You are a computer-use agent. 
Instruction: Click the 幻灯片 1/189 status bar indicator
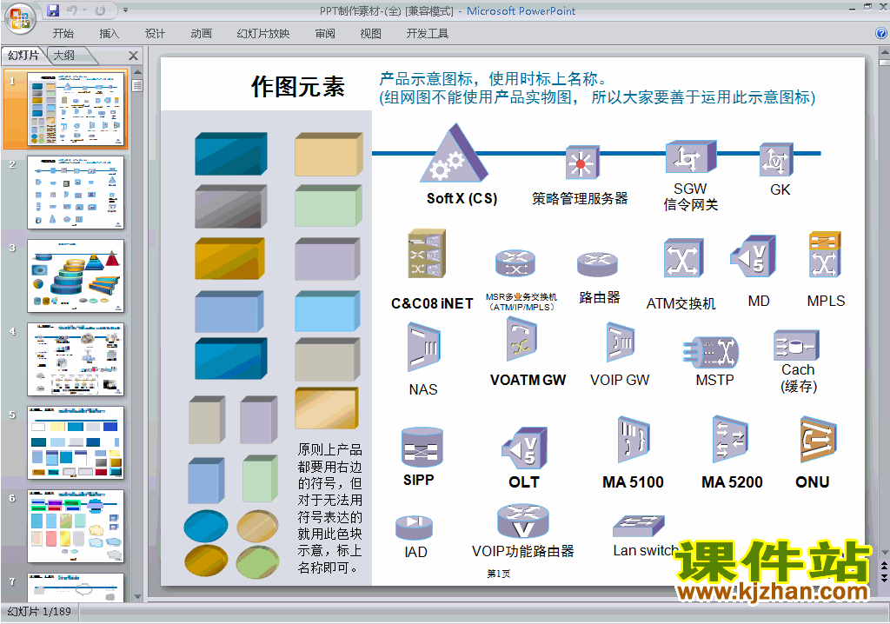[x=39, y=612]
